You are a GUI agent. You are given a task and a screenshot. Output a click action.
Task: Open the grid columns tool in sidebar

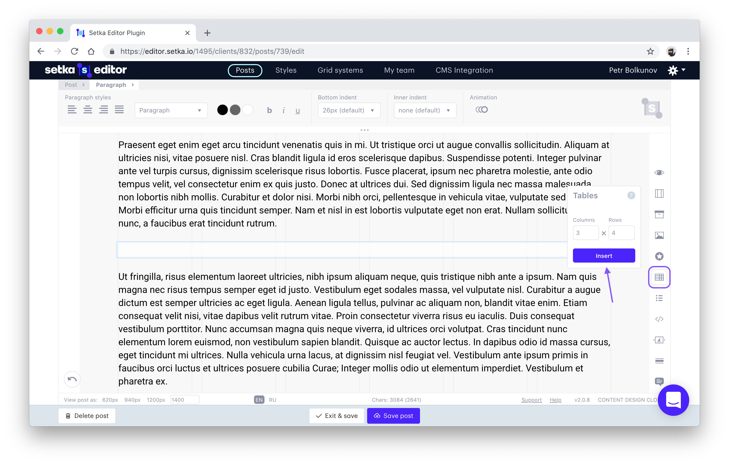pos(659,194)
